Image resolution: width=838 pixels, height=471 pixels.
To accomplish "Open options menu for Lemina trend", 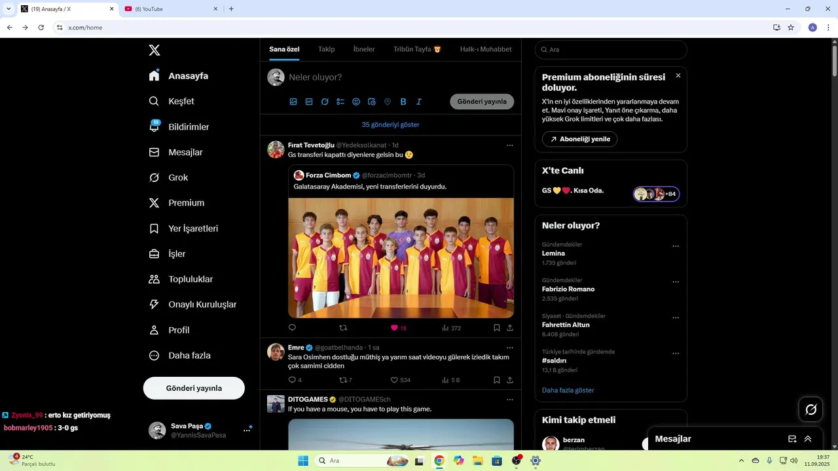I will (x=676, y=247).
